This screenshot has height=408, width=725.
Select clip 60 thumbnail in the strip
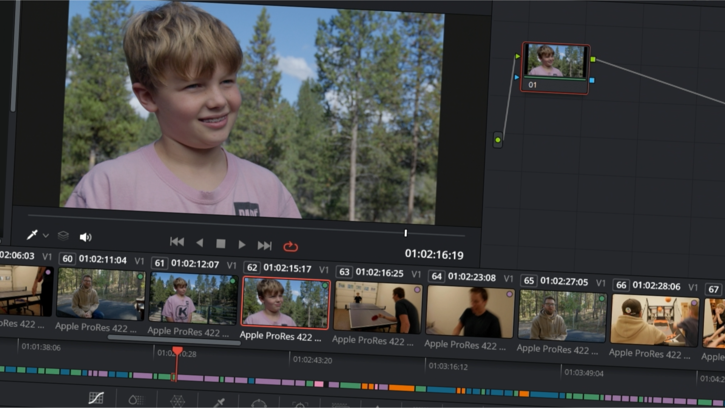[x=101, y=294]
